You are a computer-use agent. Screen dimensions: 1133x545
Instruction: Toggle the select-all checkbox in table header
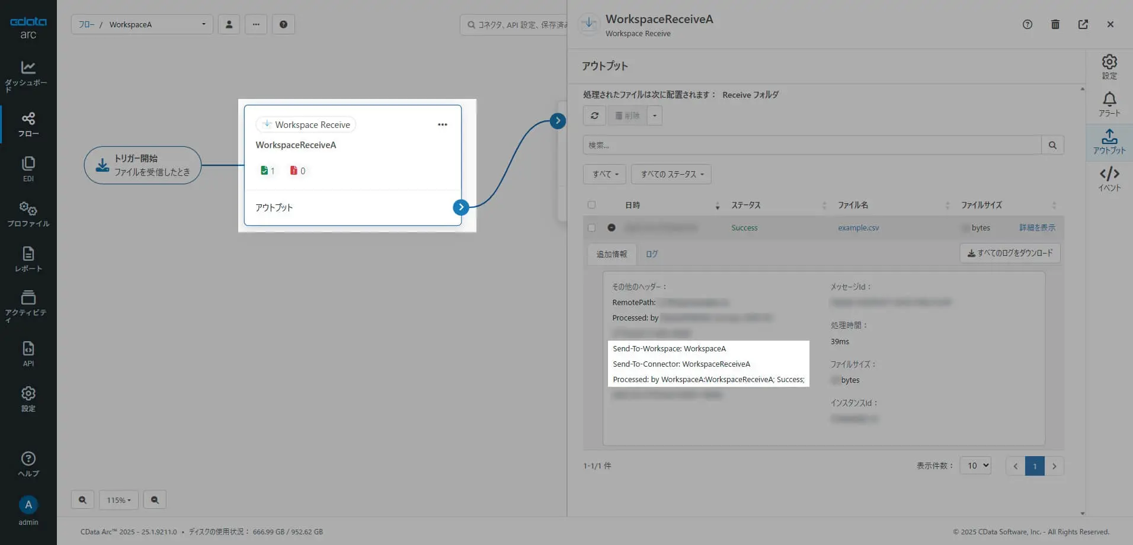point(591,205)
